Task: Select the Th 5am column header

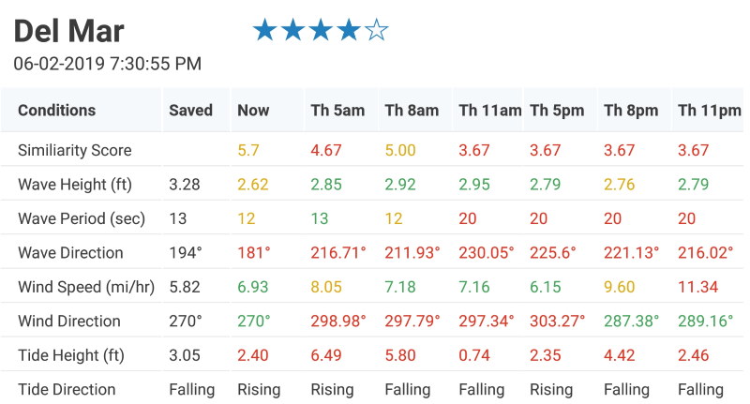Action: pos(337,111)
